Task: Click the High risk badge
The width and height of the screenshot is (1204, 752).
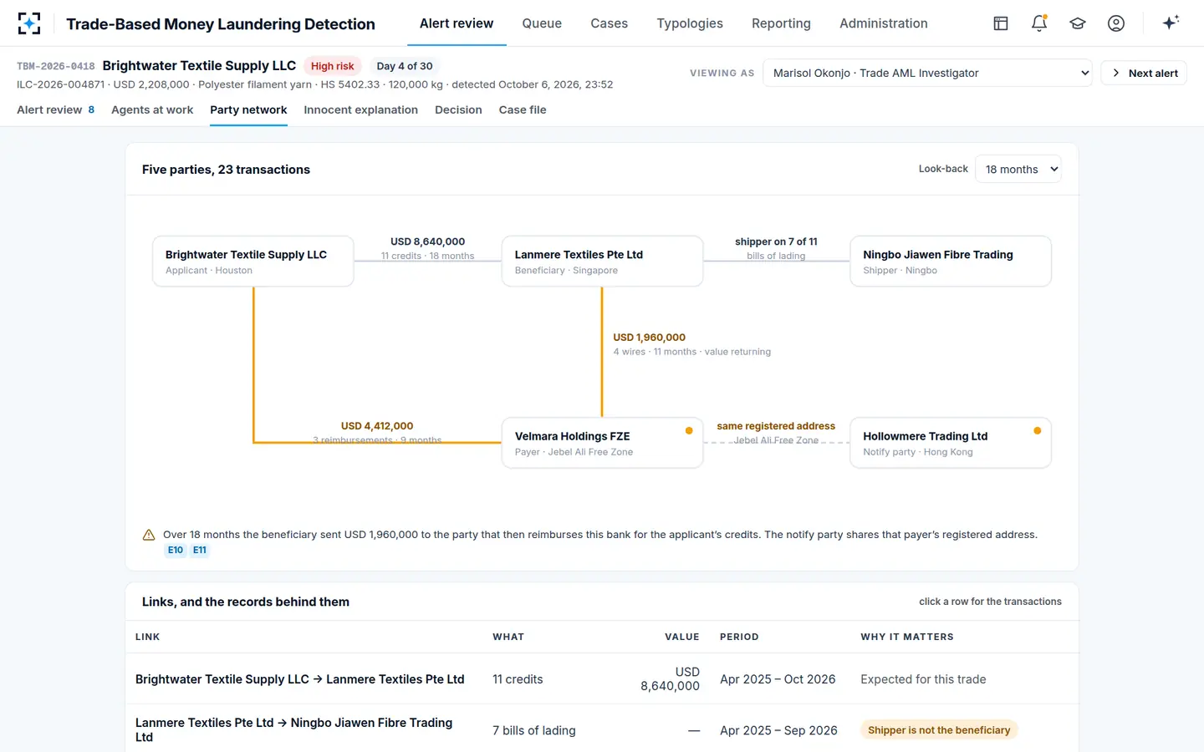Action: pyautogui.click(x=332, y=66)
